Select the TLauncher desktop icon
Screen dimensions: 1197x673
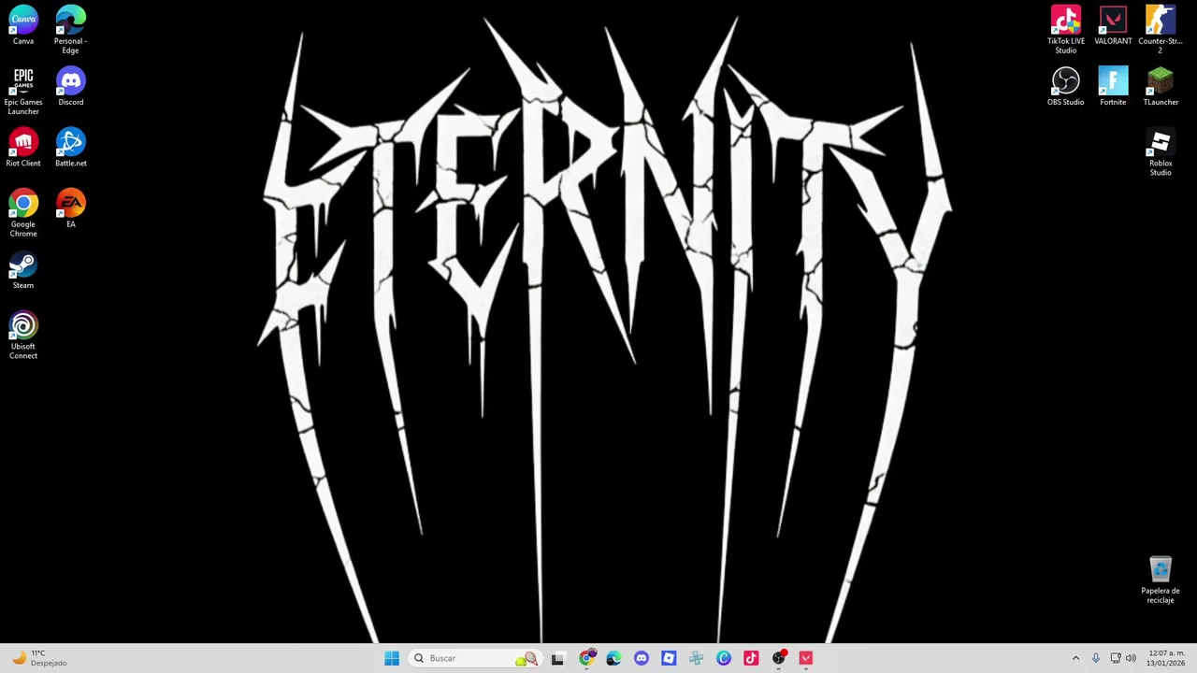point(1161,87)
